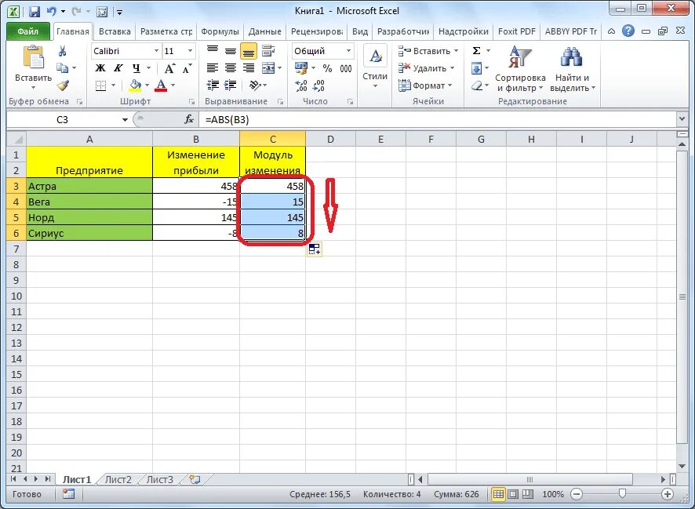Open the font size 11 dropdown
This screenshot has height=509, width=695.
(x=190, y=51)
